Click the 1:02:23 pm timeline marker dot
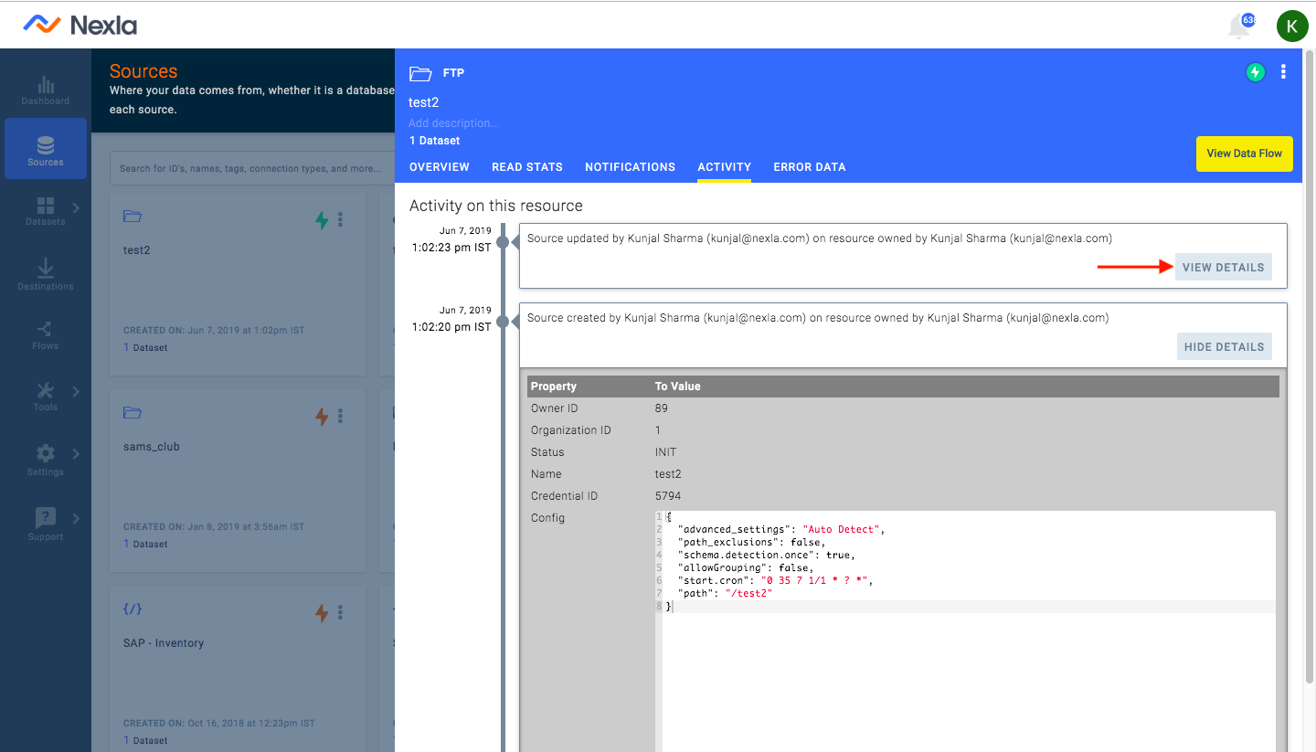The image size is (1316, 752). coord(503,242)
